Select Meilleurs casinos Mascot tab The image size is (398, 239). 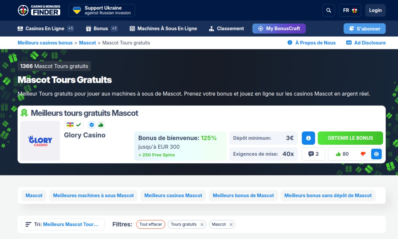click(x=173, y=195)
